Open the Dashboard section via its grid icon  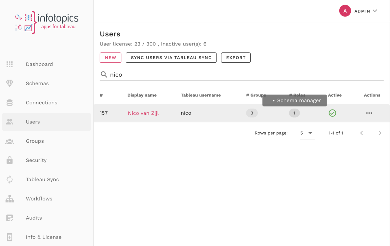pos(10,64)
